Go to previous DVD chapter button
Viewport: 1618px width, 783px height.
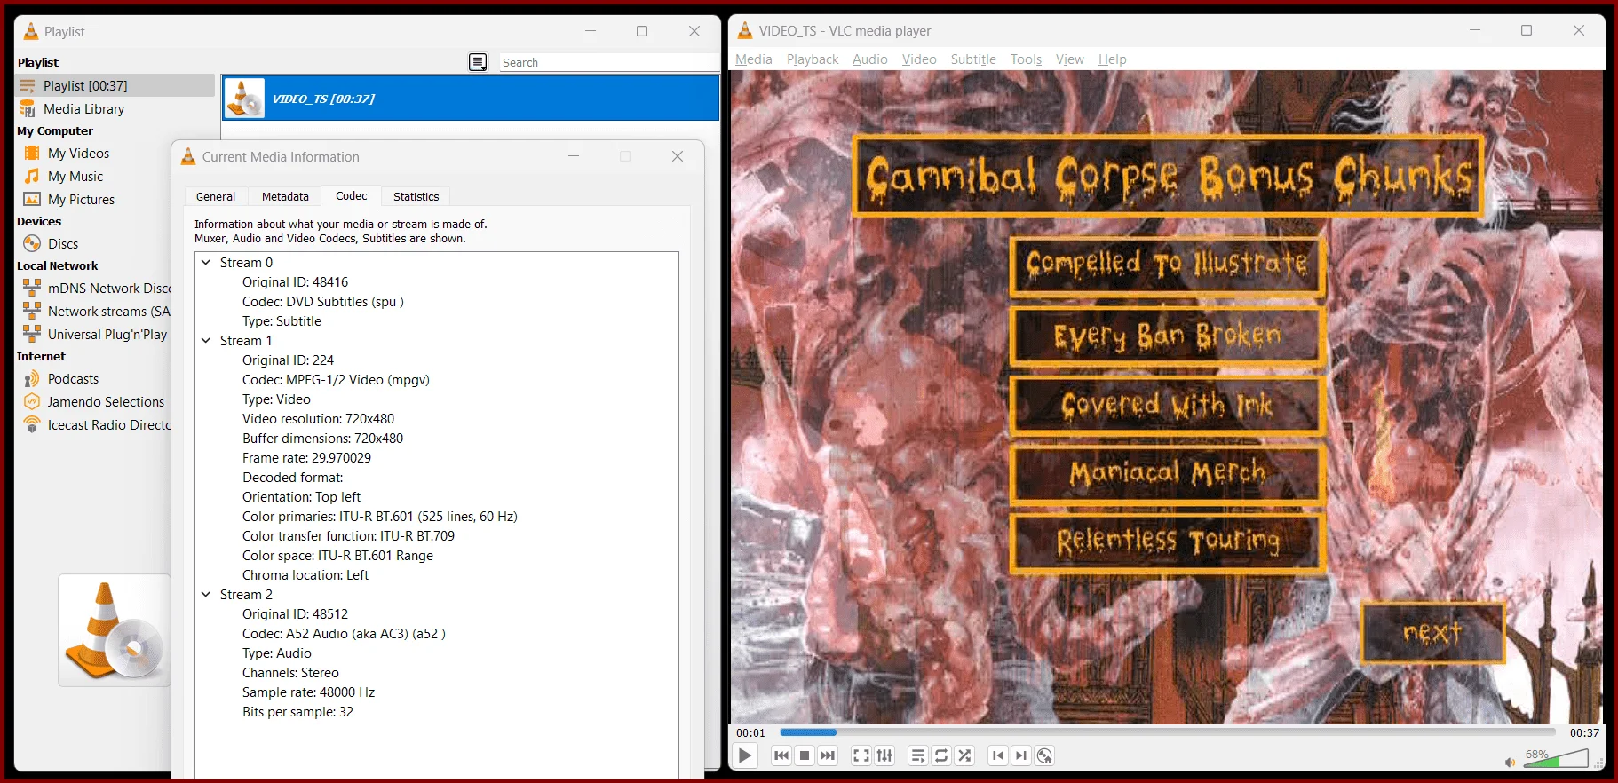click(998, 755)
